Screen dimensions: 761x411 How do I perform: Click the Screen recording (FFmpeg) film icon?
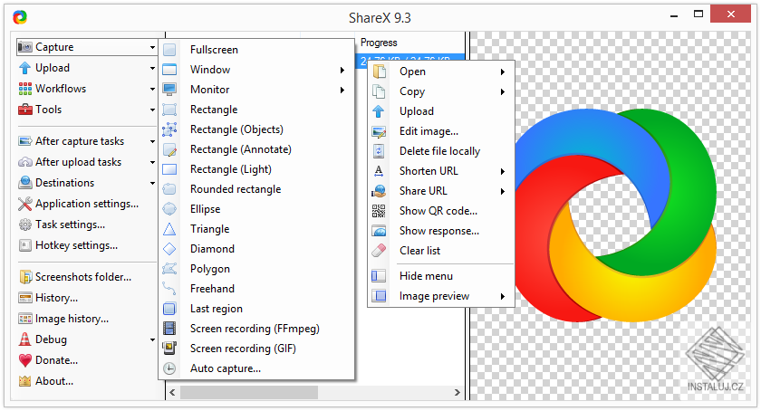pyautogui.click(x=169, y=329)
